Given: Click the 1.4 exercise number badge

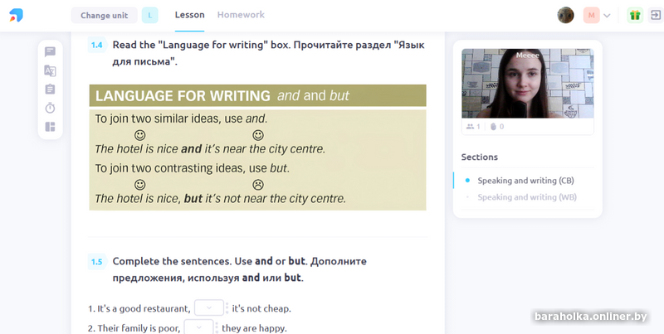Looking at the screenshot, I should (97, 46).
